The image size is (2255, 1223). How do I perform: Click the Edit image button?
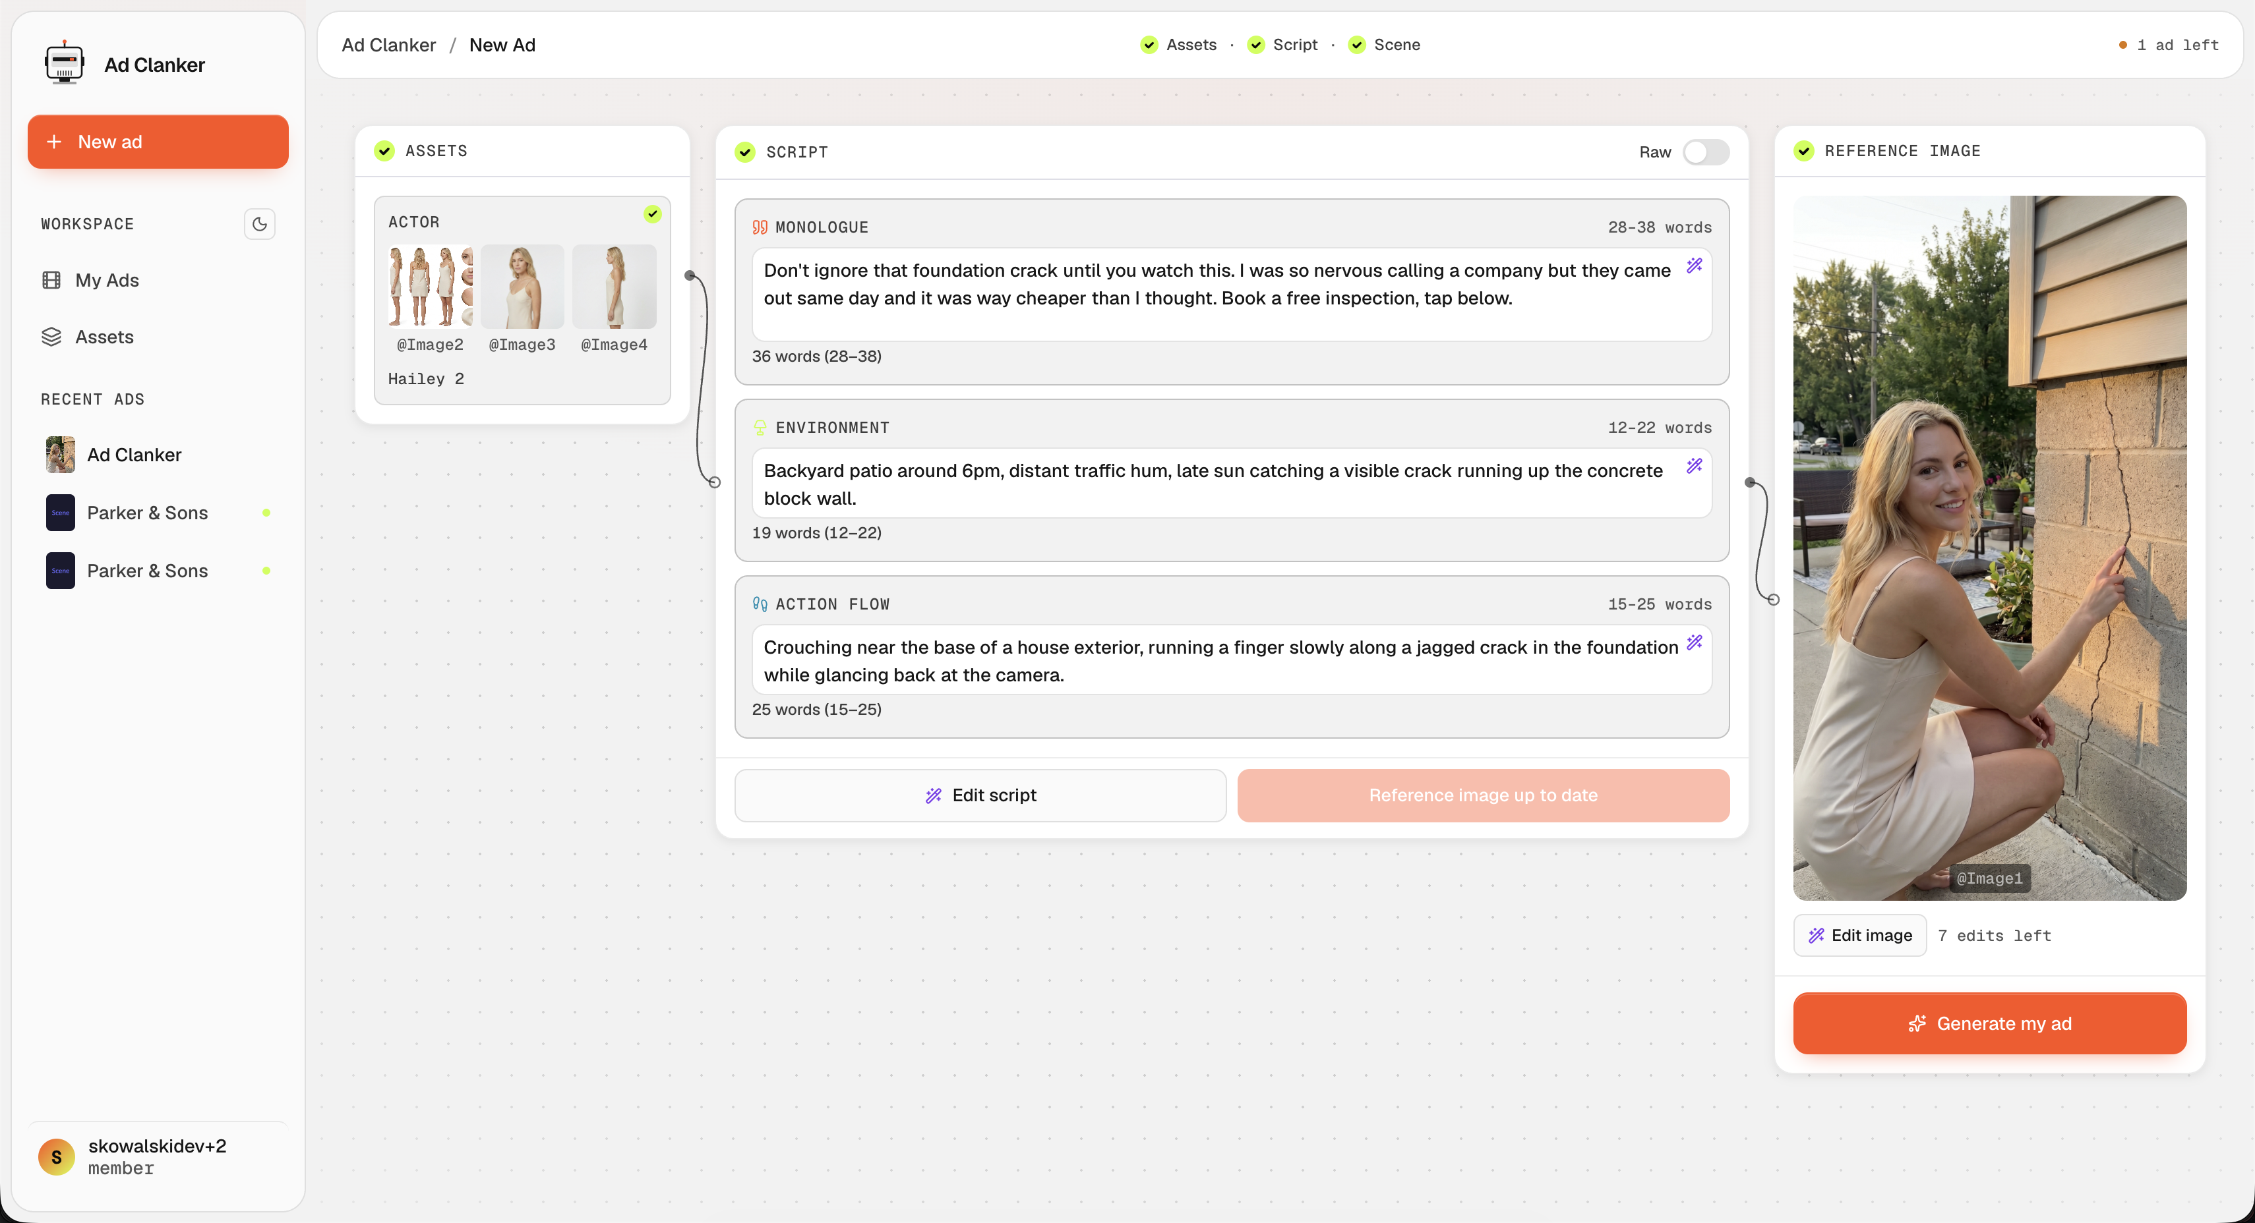coord(1859,935)
